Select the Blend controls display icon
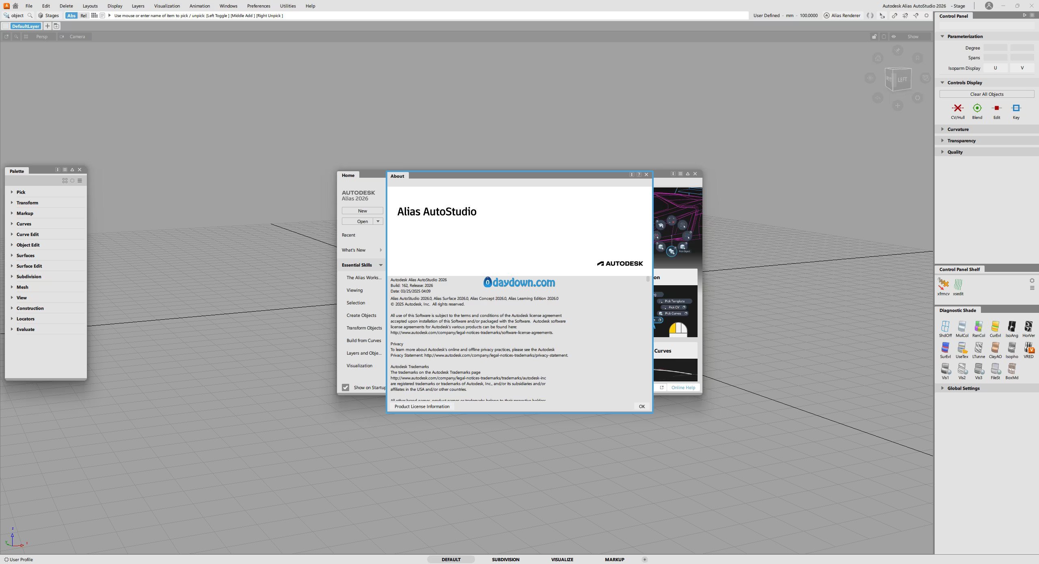Image resolution: width=1039 pixels, height=564 pixels. [x=977, y=108]
